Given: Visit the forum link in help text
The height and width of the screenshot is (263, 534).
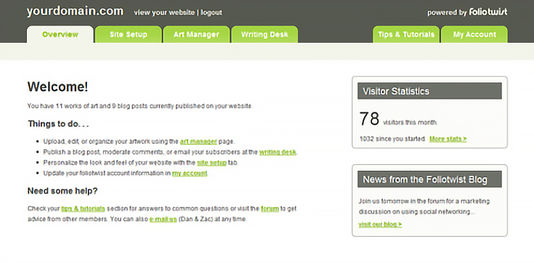Looking at the screenshot, I should 270,209.
